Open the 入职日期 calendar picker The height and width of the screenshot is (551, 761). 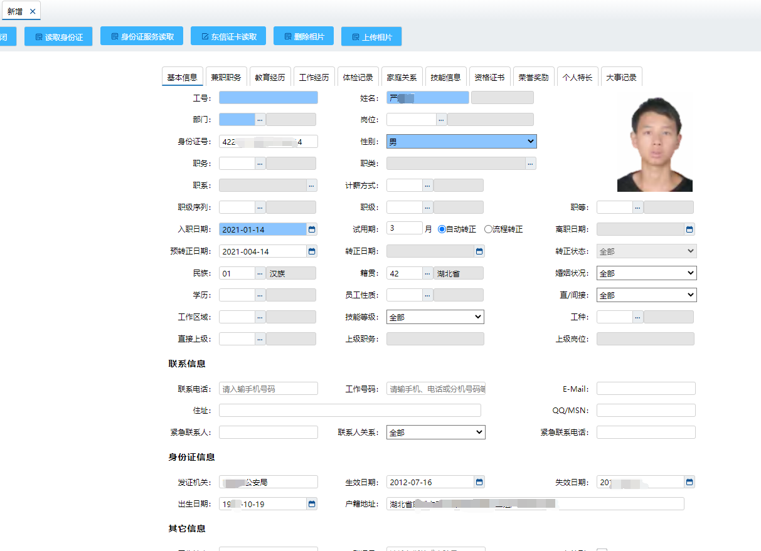312,229
